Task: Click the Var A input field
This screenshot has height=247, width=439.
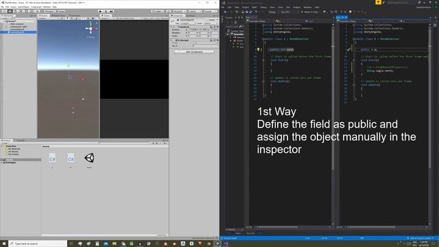Action: pyautogui.click(x=206, y=46)
